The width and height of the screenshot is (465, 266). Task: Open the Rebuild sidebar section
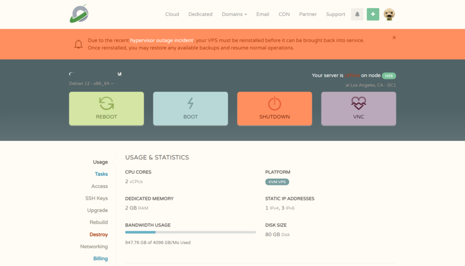pyautogui.click(x=99, y=222)
